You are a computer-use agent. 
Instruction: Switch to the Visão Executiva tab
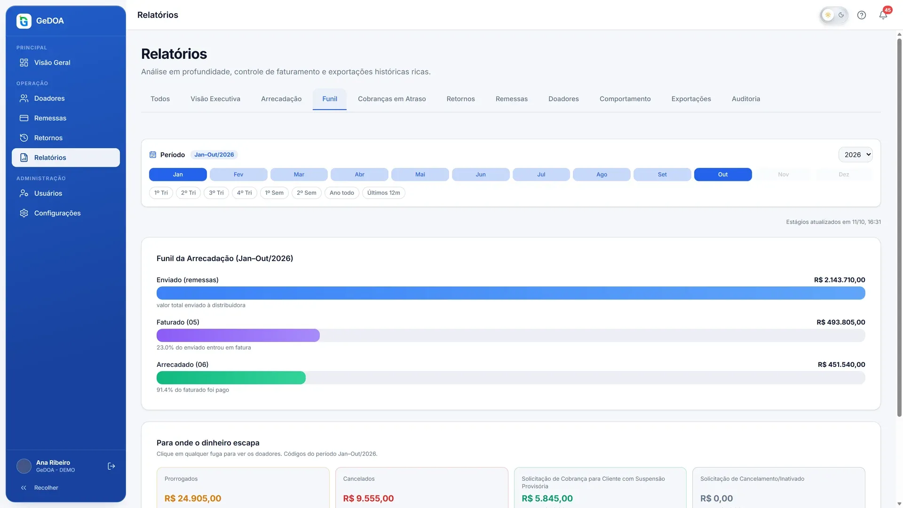[x=215, y=99]
